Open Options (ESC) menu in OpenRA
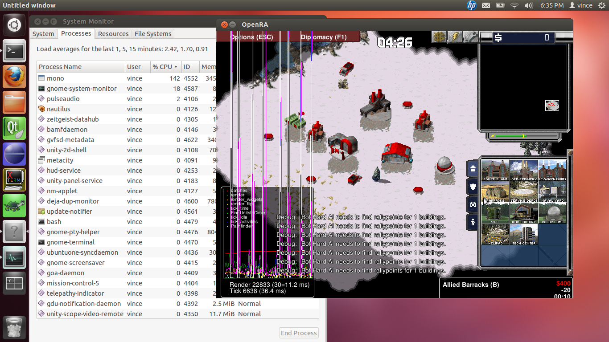This screenshot has width=609, height=342. point(252,37)
